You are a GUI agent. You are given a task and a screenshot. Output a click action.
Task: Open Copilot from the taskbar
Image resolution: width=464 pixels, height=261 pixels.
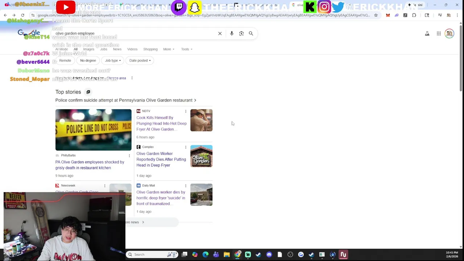pyautogui.click(x=195, y=254)
